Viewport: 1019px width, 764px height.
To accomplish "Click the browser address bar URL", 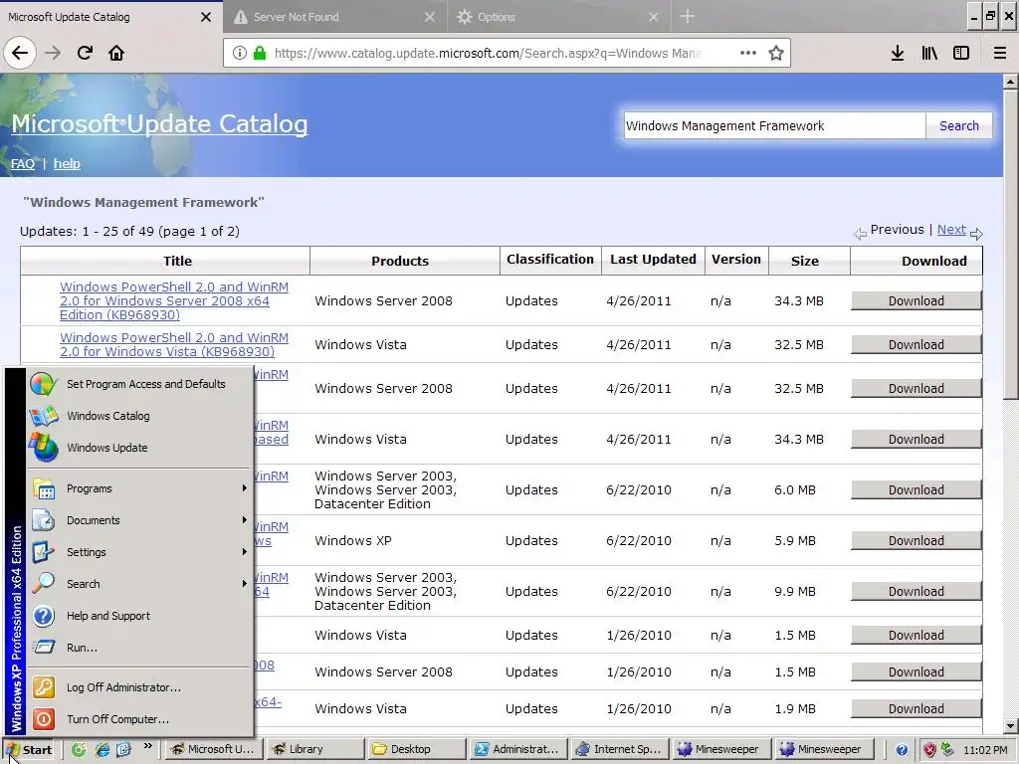I will (488, 54).
